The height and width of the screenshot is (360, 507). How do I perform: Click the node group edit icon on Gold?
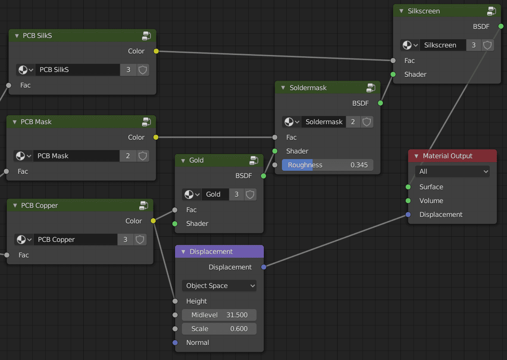coord(254,160)
